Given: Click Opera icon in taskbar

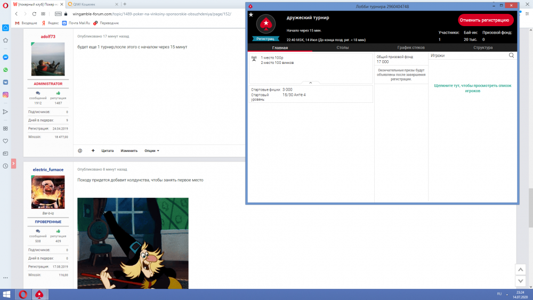Looking at the screenshot, I should coord(23,294).
